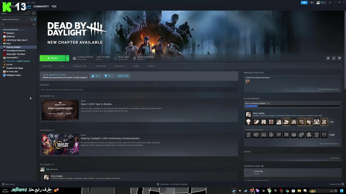Image resolution: width=346 pixels, height=194 pixels.
Task: Select DayZ in the game list
Action: 8,44
